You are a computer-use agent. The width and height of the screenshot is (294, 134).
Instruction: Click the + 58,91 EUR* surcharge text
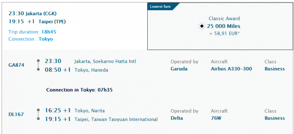tap(224, 34)
